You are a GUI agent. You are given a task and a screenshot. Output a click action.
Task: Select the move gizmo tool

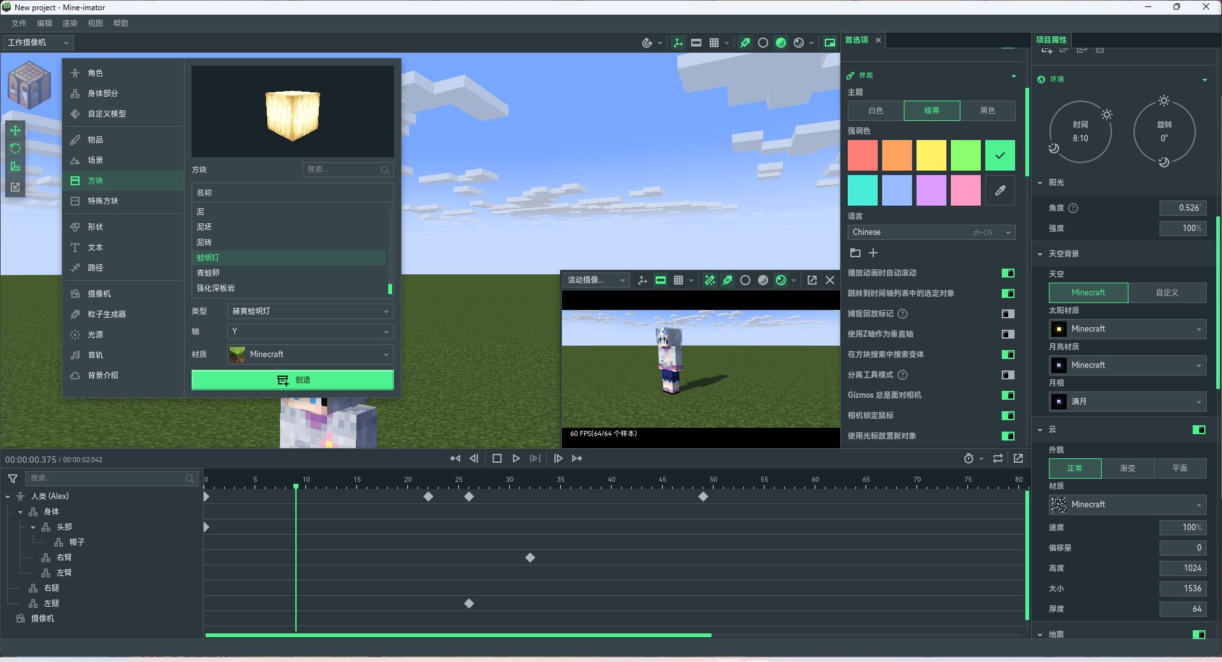[15, 130]
